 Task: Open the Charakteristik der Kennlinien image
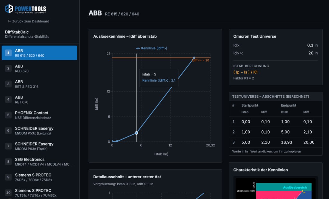[275, 188]
